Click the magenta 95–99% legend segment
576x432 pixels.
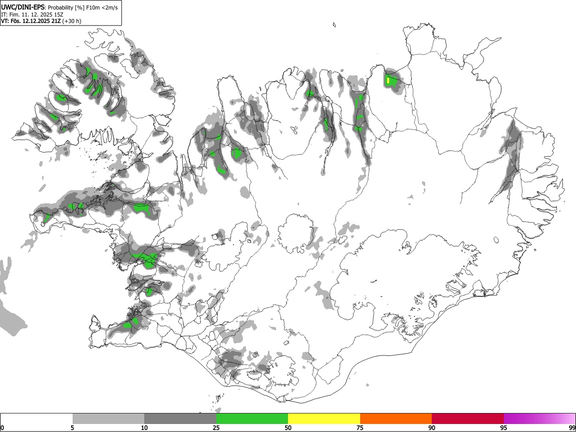coord(539,419)
